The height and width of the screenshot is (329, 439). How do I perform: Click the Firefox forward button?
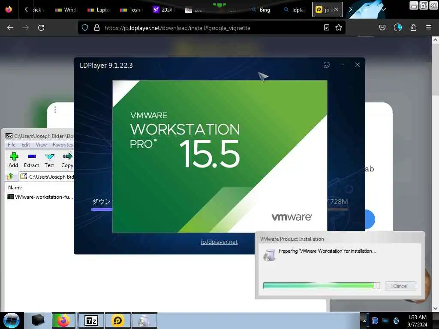[25, 28]
